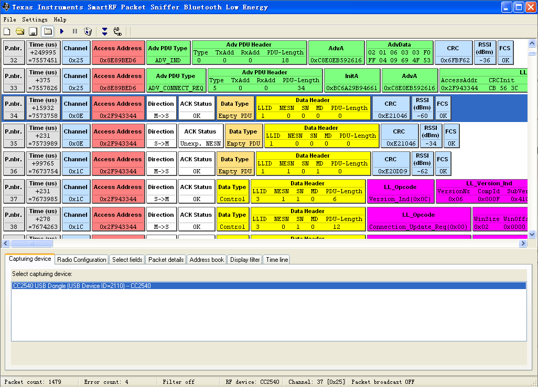Click the Unexp. NESN ACK Status cell
The image size is (538, 387).
pyautogui.click(x=200, y=136)
